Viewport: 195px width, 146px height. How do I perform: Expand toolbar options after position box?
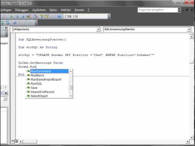109,17
